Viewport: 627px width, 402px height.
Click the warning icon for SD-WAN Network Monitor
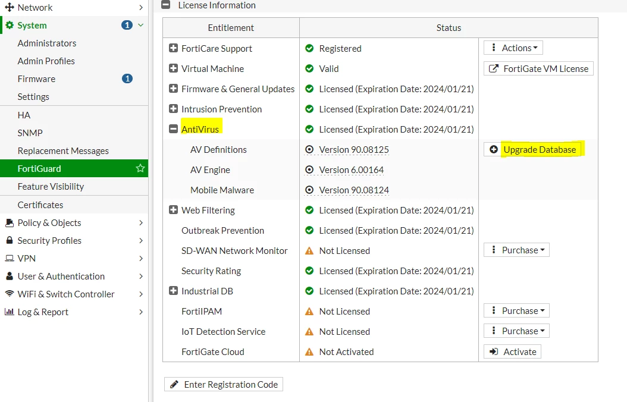coord(309,250)
